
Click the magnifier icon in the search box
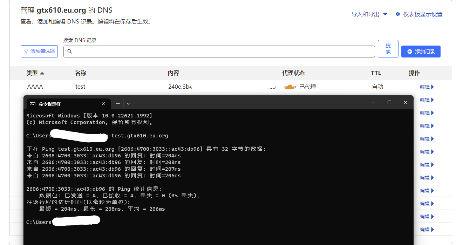pos(70,52)
